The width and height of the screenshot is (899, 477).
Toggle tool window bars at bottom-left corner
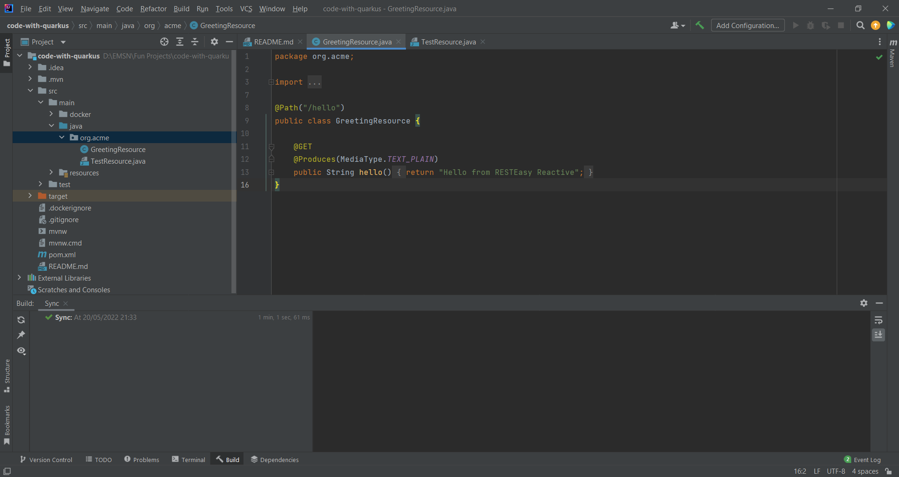7,471
